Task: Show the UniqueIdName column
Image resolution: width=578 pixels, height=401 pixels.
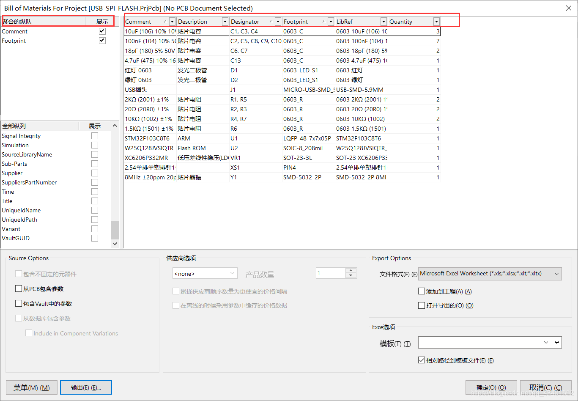Action: (x=95, y=210)
